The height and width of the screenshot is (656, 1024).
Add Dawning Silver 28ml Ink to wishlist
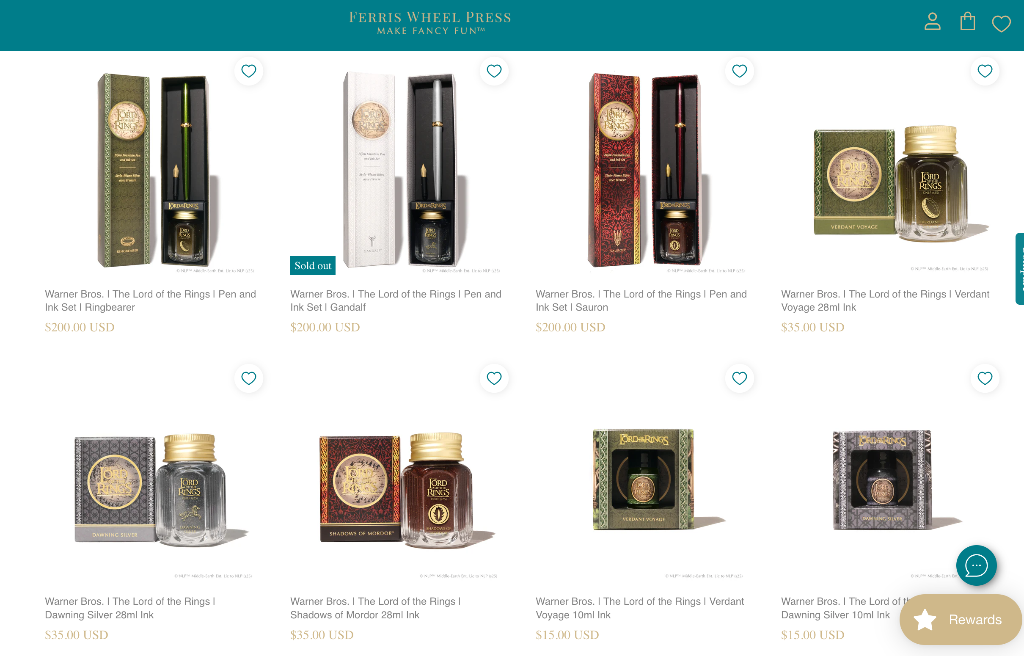point(249,378)
